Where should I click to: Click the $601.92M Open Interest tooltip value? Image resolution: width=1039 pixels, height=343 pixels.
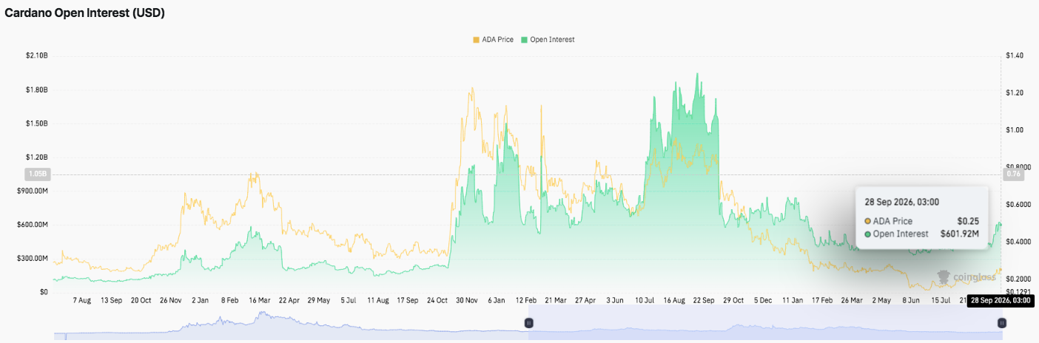tap(960, 234)
